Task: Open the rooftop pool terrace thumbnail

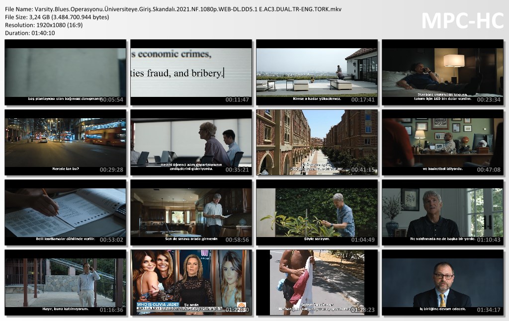Action: coord(317,73)
